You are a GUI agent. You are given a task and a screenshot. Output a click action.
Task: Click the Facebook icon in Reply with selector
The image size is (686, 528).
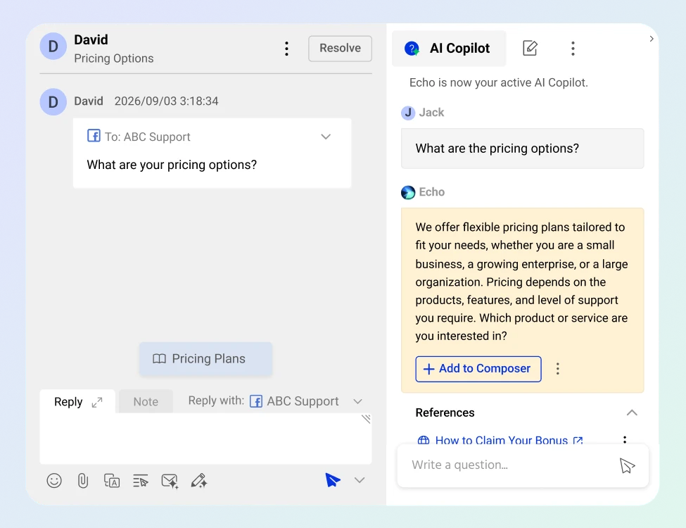click(x=256, y=401)
